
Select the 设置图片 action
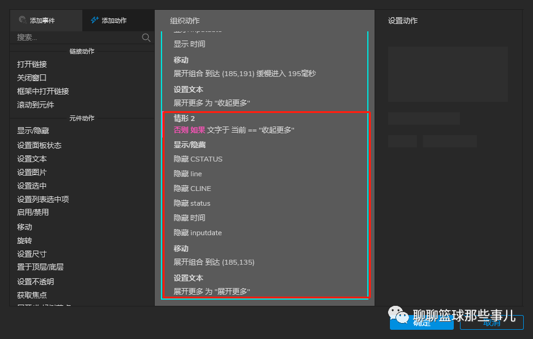click(x=32, y=173)
